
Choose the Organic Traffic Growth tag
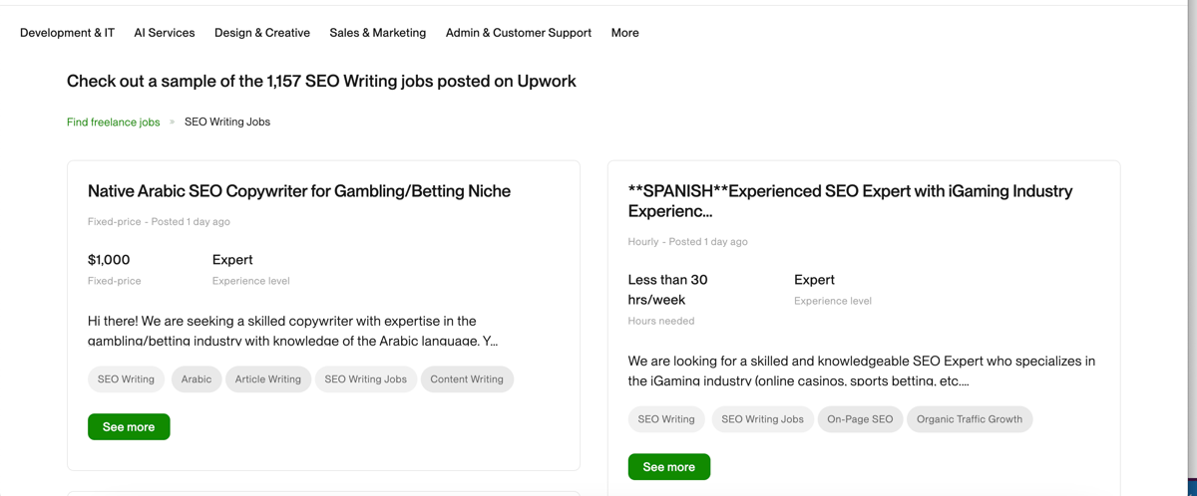click(x=970, y=419)
